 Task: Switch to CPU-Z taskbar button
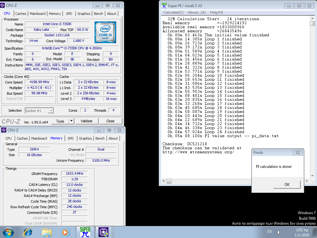tap(103, 232)
